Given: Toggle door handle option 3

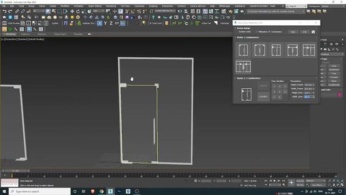Looking at the screenshot, I should click(285, 86).
